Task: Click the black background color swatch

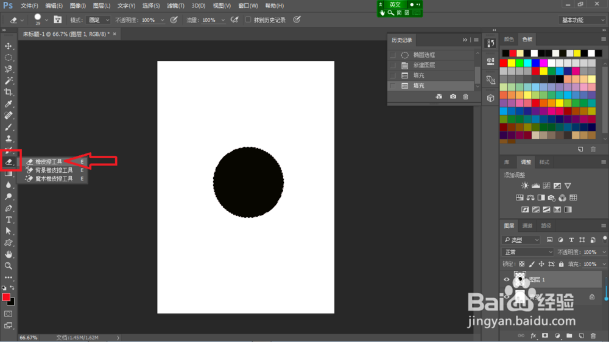Action: (x=12, y=302)
